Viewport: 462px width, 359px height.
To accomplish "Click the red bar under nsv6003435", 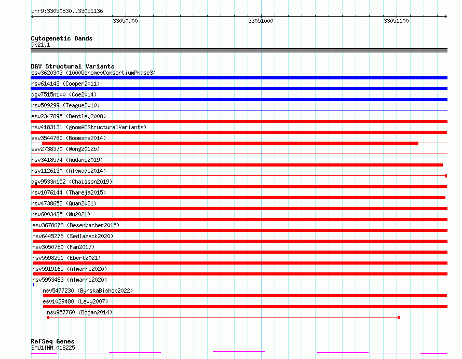I will click(239, 219).
